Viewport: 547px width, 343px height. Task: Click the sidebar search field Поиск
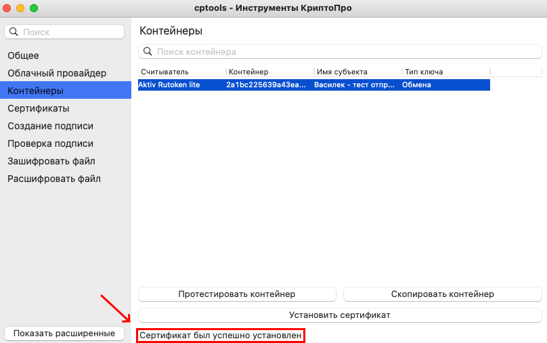tap(64, 32)
